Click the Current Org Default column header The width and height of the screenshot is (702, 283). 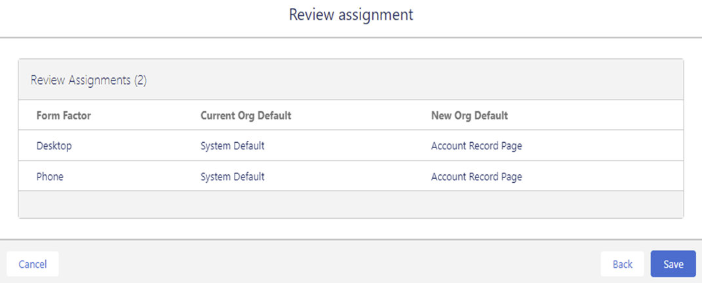(x=246, y=115)
